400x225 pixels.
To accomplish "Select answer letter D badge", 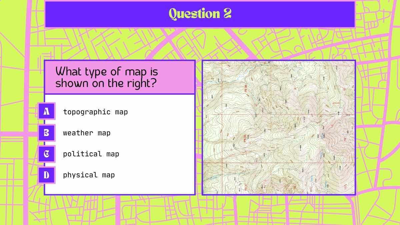I will [47, 175].
